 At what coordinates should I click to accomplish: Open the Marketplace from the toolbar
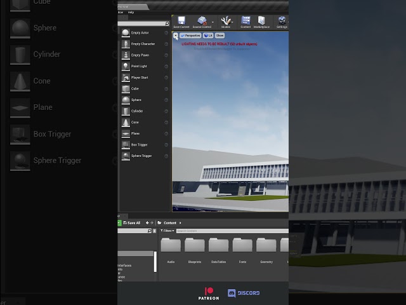point(261,22)
